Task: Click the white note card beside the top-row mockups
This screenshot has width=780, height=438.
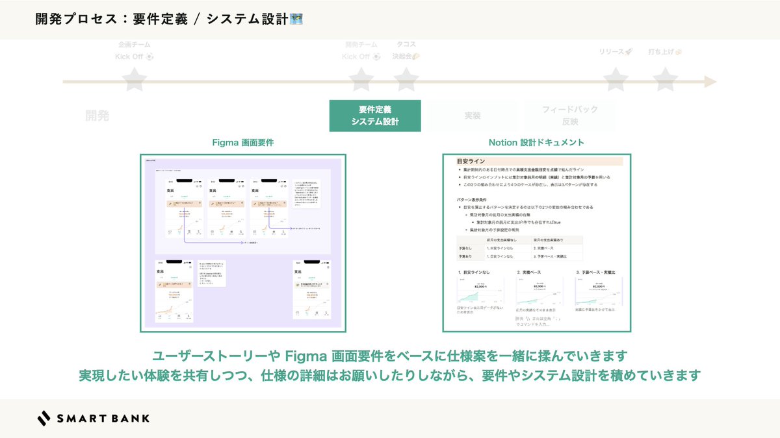Action: point(306,194)
